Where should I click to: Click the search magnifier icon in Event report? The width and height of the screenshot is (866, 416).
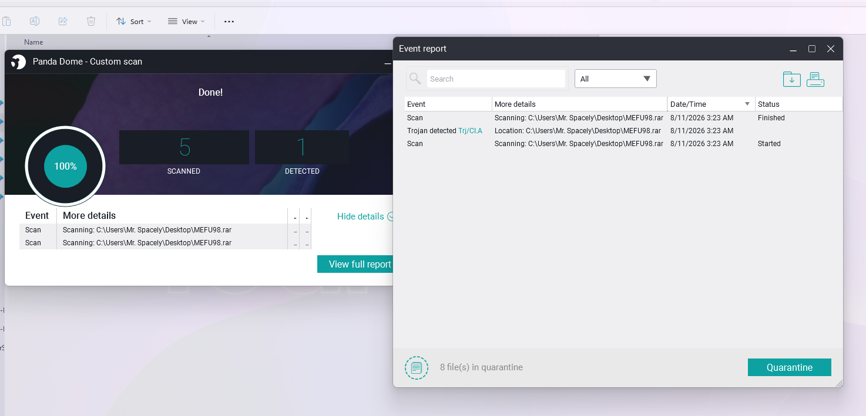[x=415, y=79]
